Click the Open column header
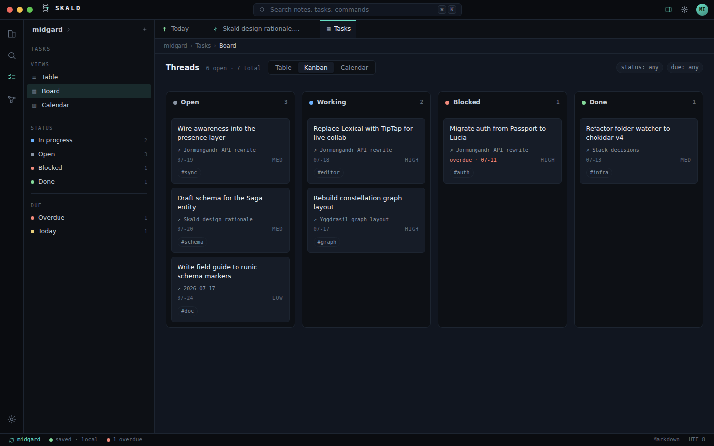This screenshot has height=446, width=714. [x=230, y=102]
